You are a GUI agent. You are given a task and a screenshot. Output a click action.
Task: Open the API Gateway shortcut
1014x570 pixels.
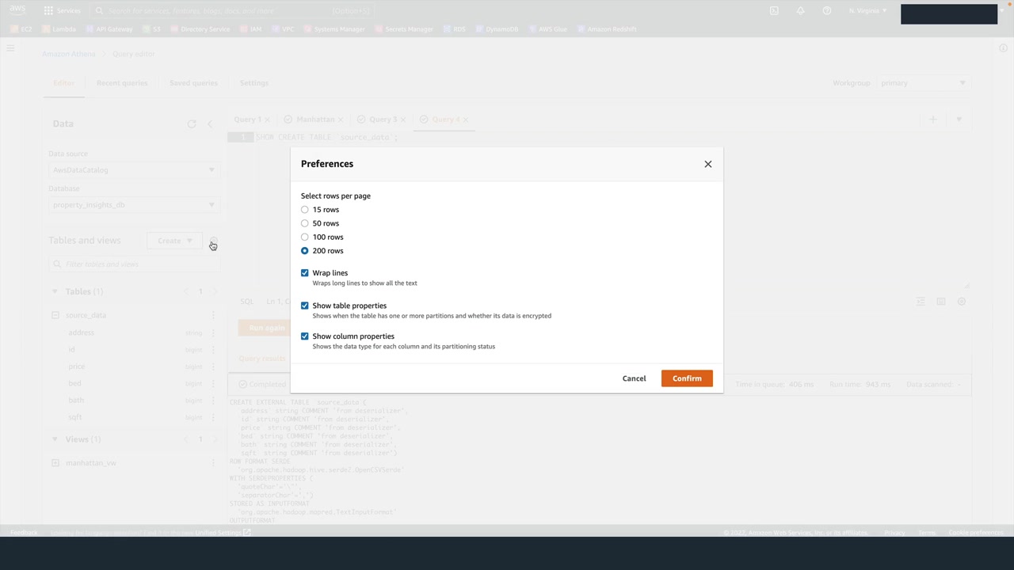point(109,29)
